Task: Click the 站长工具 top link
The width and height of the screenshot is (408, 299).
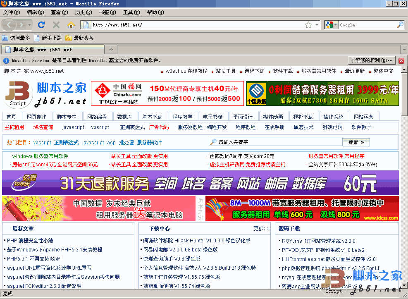Action: tap(226, 71)
